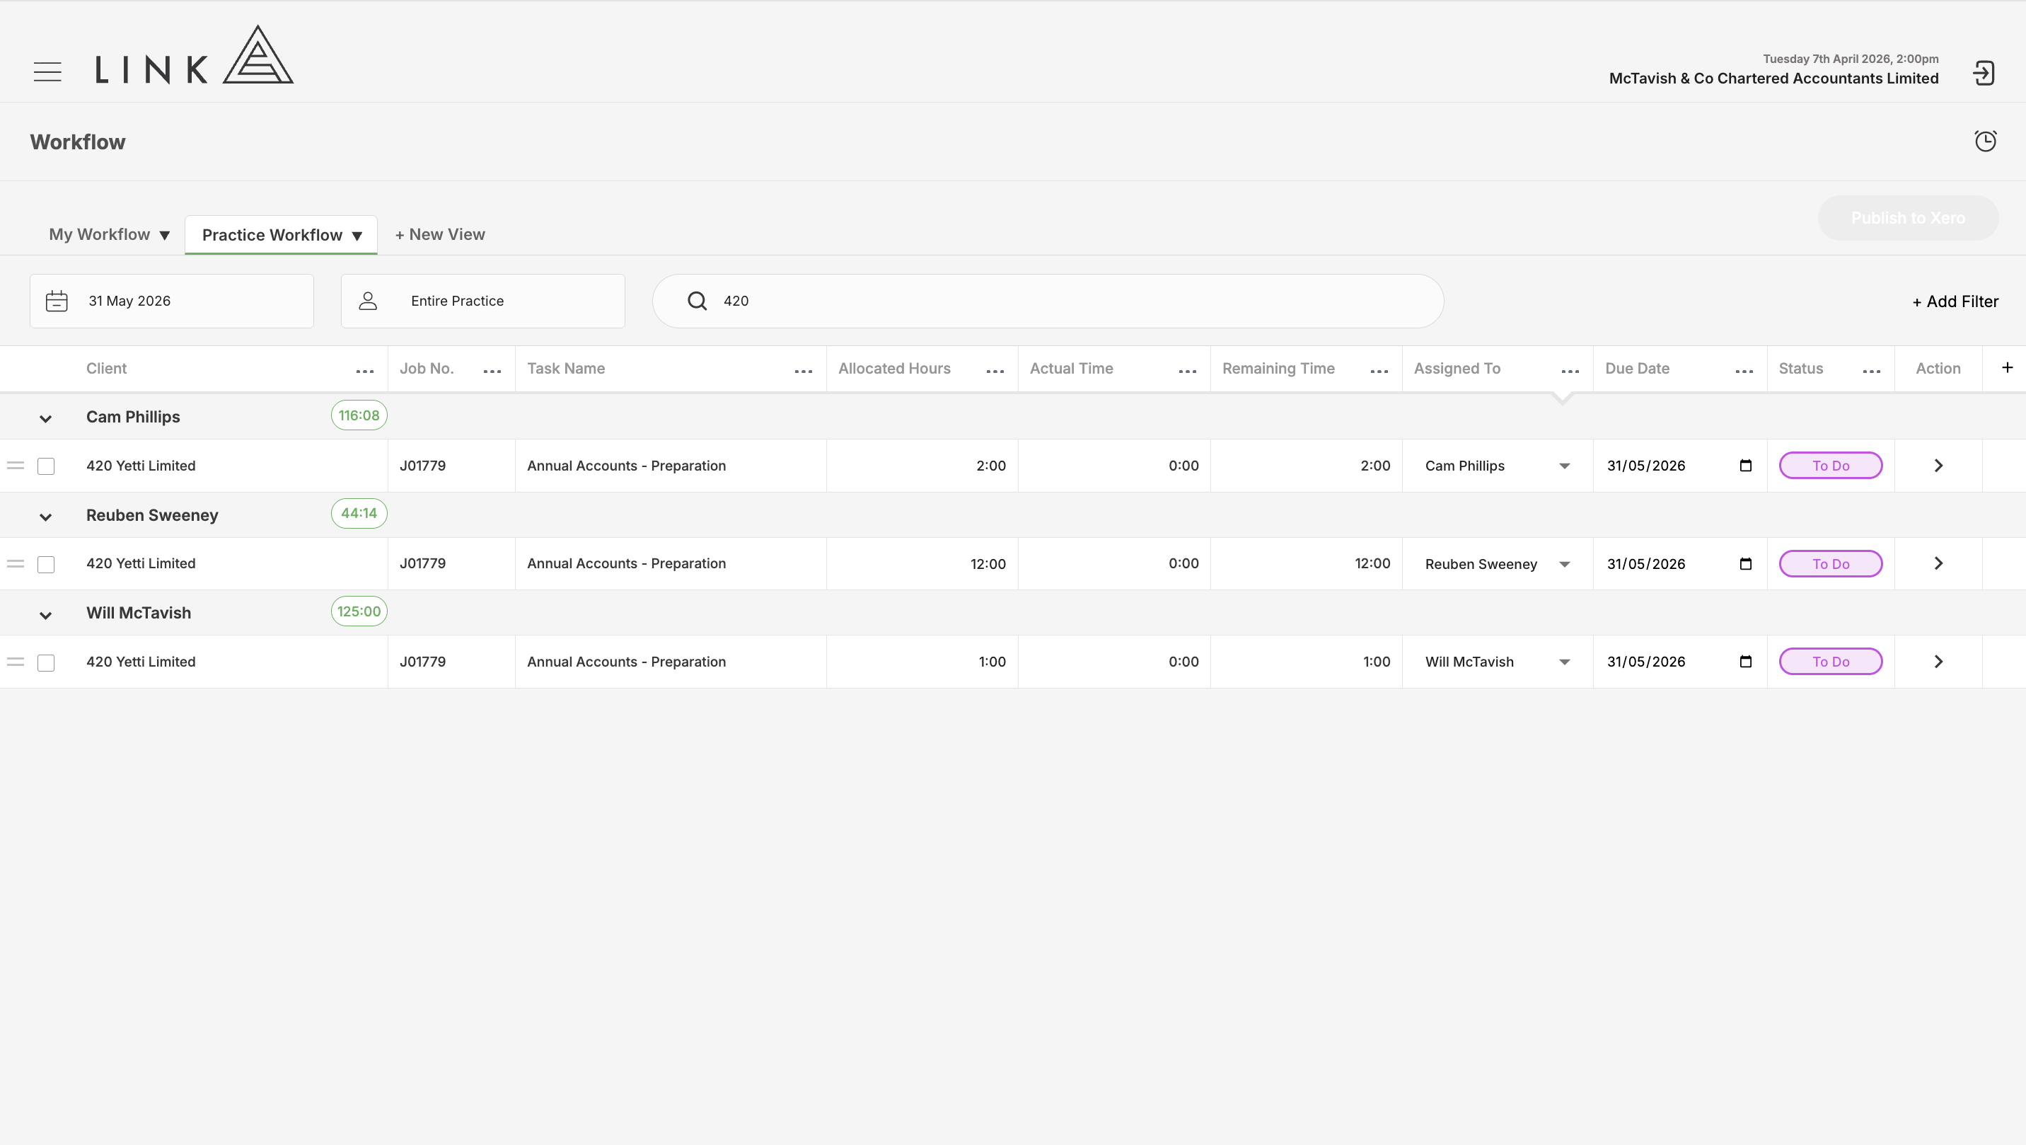2026x1145 pixels.
Task: Open Assigned To dropdown showing Will McTavish
Action: pos(1498,662)
